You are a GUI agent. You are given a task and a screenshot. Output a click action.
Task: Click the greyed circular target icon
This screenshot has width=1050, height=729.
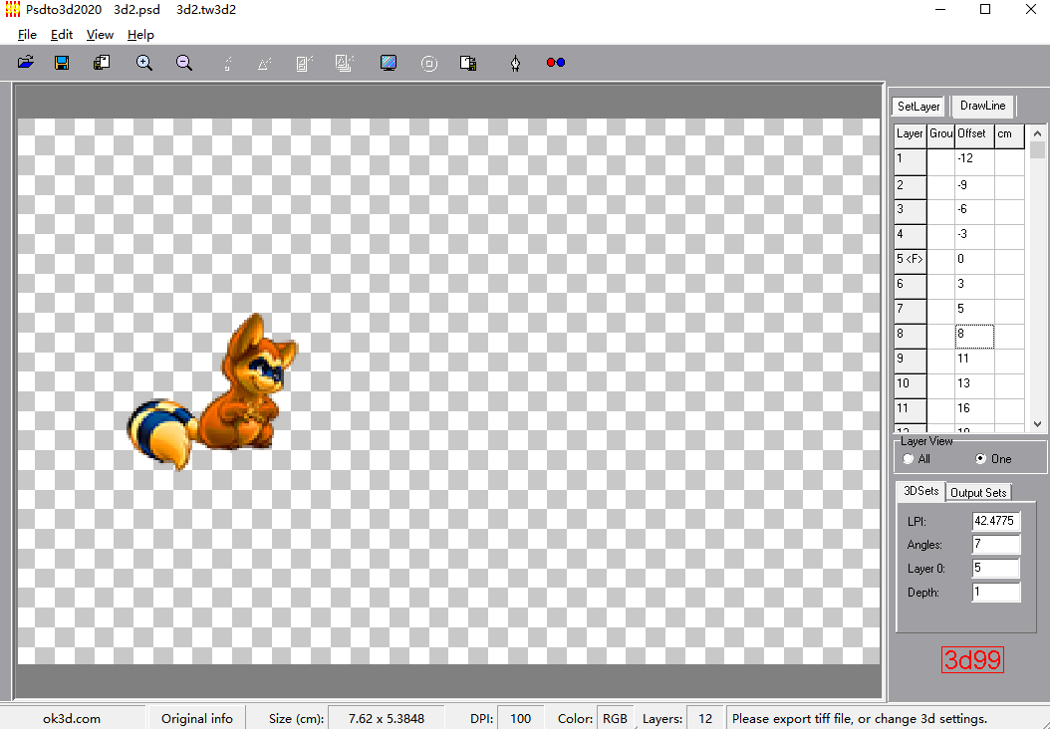pos(429,64)
